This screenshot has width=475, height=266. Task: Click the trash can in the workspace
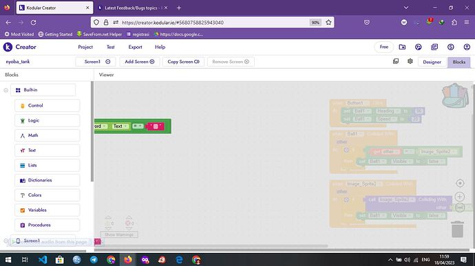(x=457, y=229)
